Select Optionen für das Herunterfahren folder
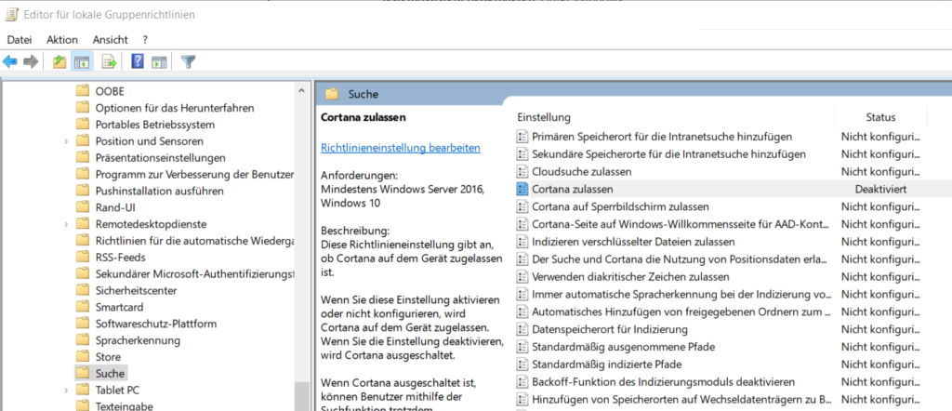 175,108
